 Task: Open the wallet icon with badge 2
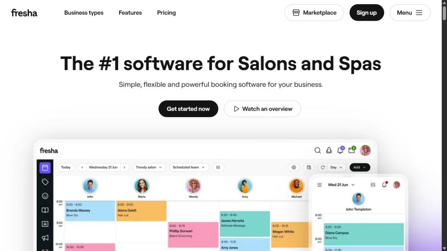coord(352,150)
